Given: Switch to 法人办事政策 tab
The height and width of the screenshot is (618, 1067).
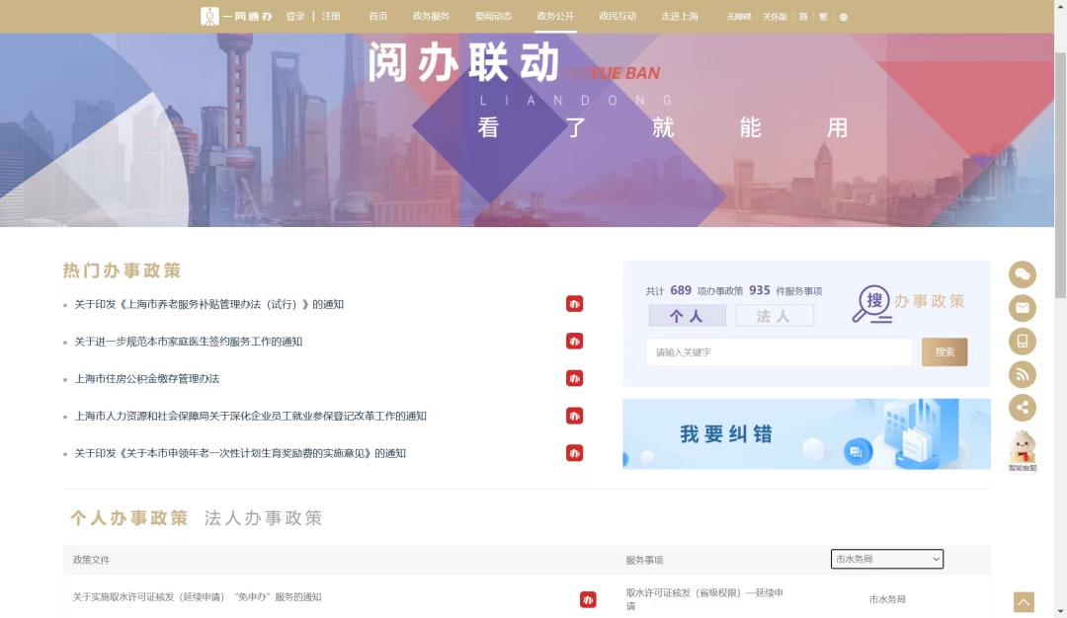Looking at the screenshot, I should (264, 518).
